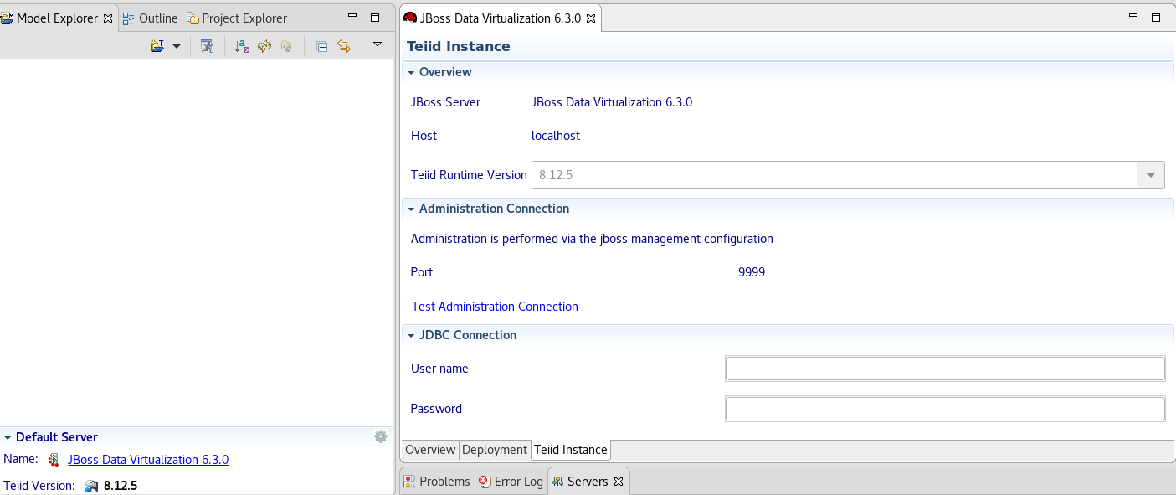Click the running-man preview toolbar icon

click(x=207, y=46)
